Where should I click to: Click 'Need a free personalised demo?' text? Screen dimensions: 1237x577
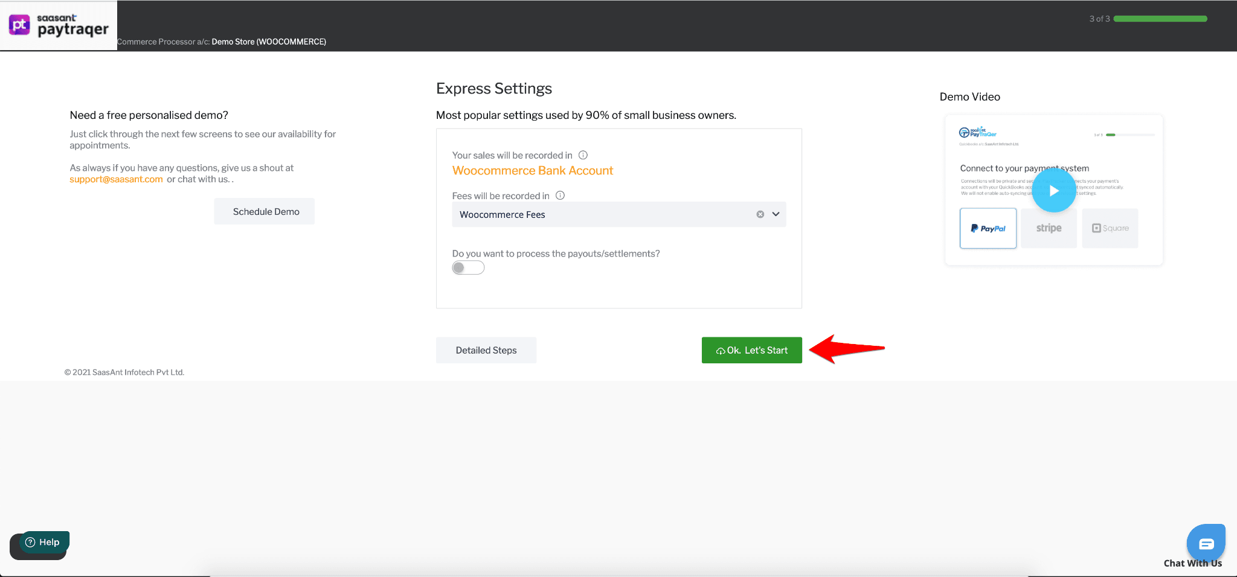pyautogui.click(x=149, y=115)
